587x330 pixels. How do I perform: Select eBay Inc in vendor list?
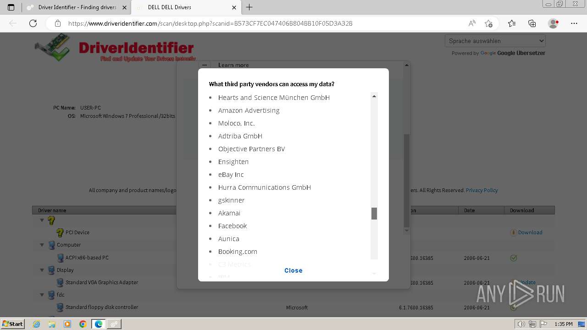pos(231,175)
